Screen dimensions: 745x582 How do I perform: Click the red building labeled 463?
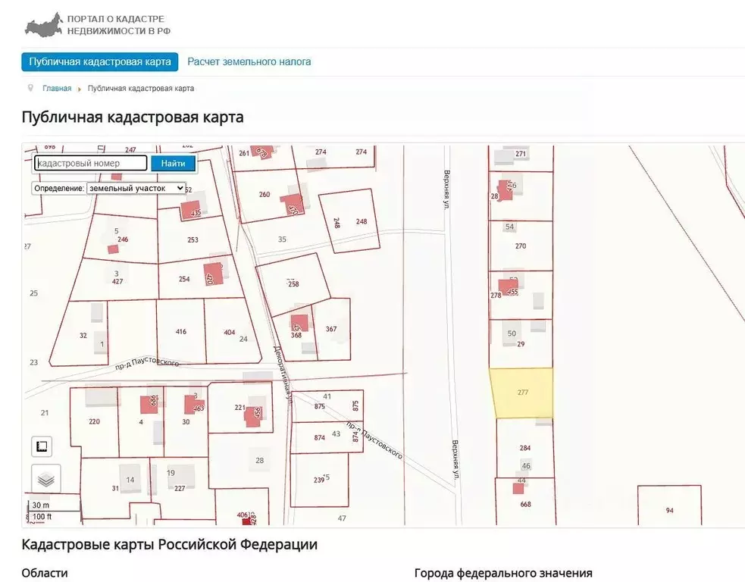coord(193,405)
